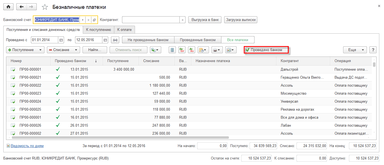
Task: Select row ПР00-000022 amount 1 180 000,00
Action: click(x=157, y=86)
